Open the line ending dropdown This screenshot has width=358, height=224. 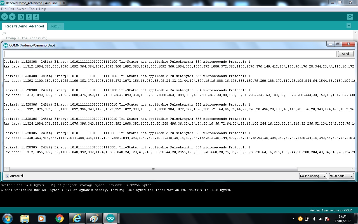(313, 176)
